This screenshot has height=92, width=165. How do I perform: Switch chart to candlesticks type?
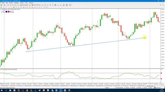45,5
